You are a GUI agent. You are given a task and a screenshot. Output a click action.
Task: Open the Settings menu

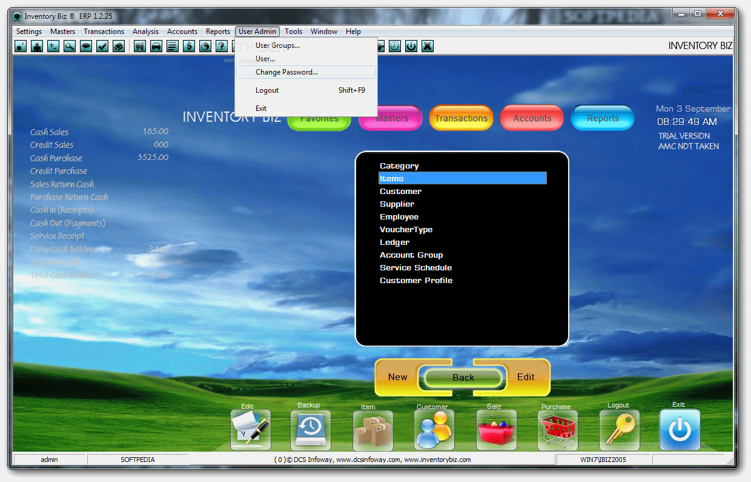[x=29, y=32]
